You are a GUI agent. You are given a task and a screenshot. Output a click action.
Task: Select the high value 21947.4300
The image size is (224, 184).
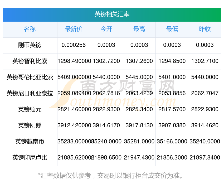[139, 158]
